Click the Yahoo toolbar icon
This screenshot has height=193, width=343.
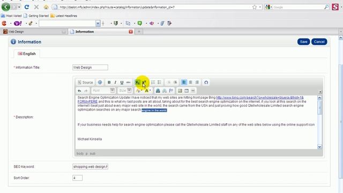coord(18,23)
